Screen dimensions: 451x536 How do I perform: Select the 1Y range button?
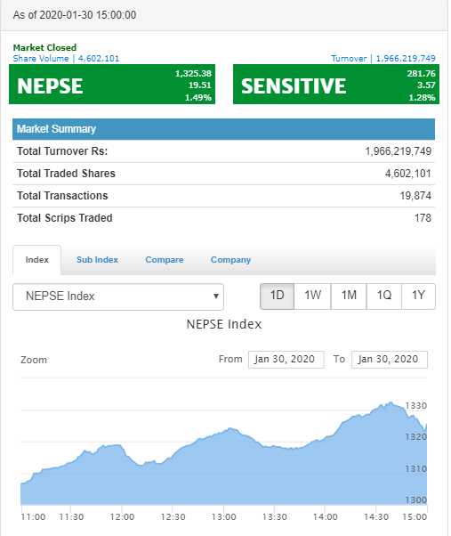[418, 296]
